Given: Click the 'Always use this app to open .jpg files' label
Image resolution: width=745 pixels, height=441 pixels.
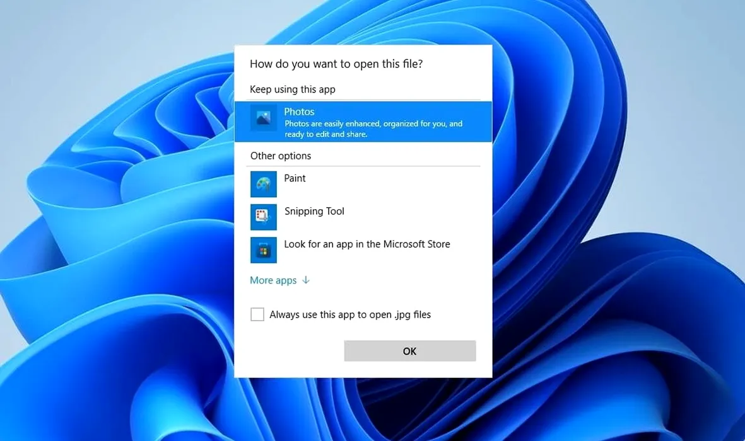Looking at the screenshot, I should 350,315.
